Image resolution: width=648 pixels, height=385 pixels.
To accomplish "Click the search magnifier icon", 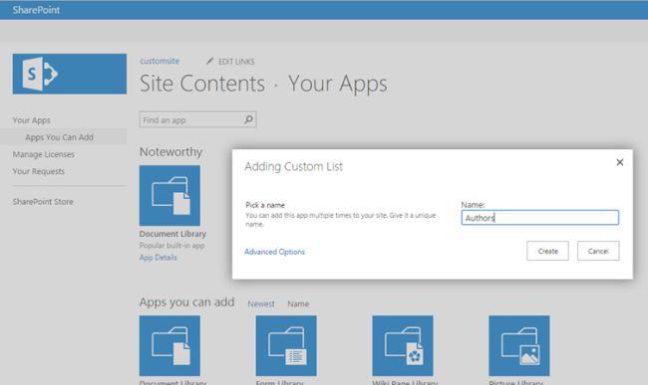I will (248, 119).
